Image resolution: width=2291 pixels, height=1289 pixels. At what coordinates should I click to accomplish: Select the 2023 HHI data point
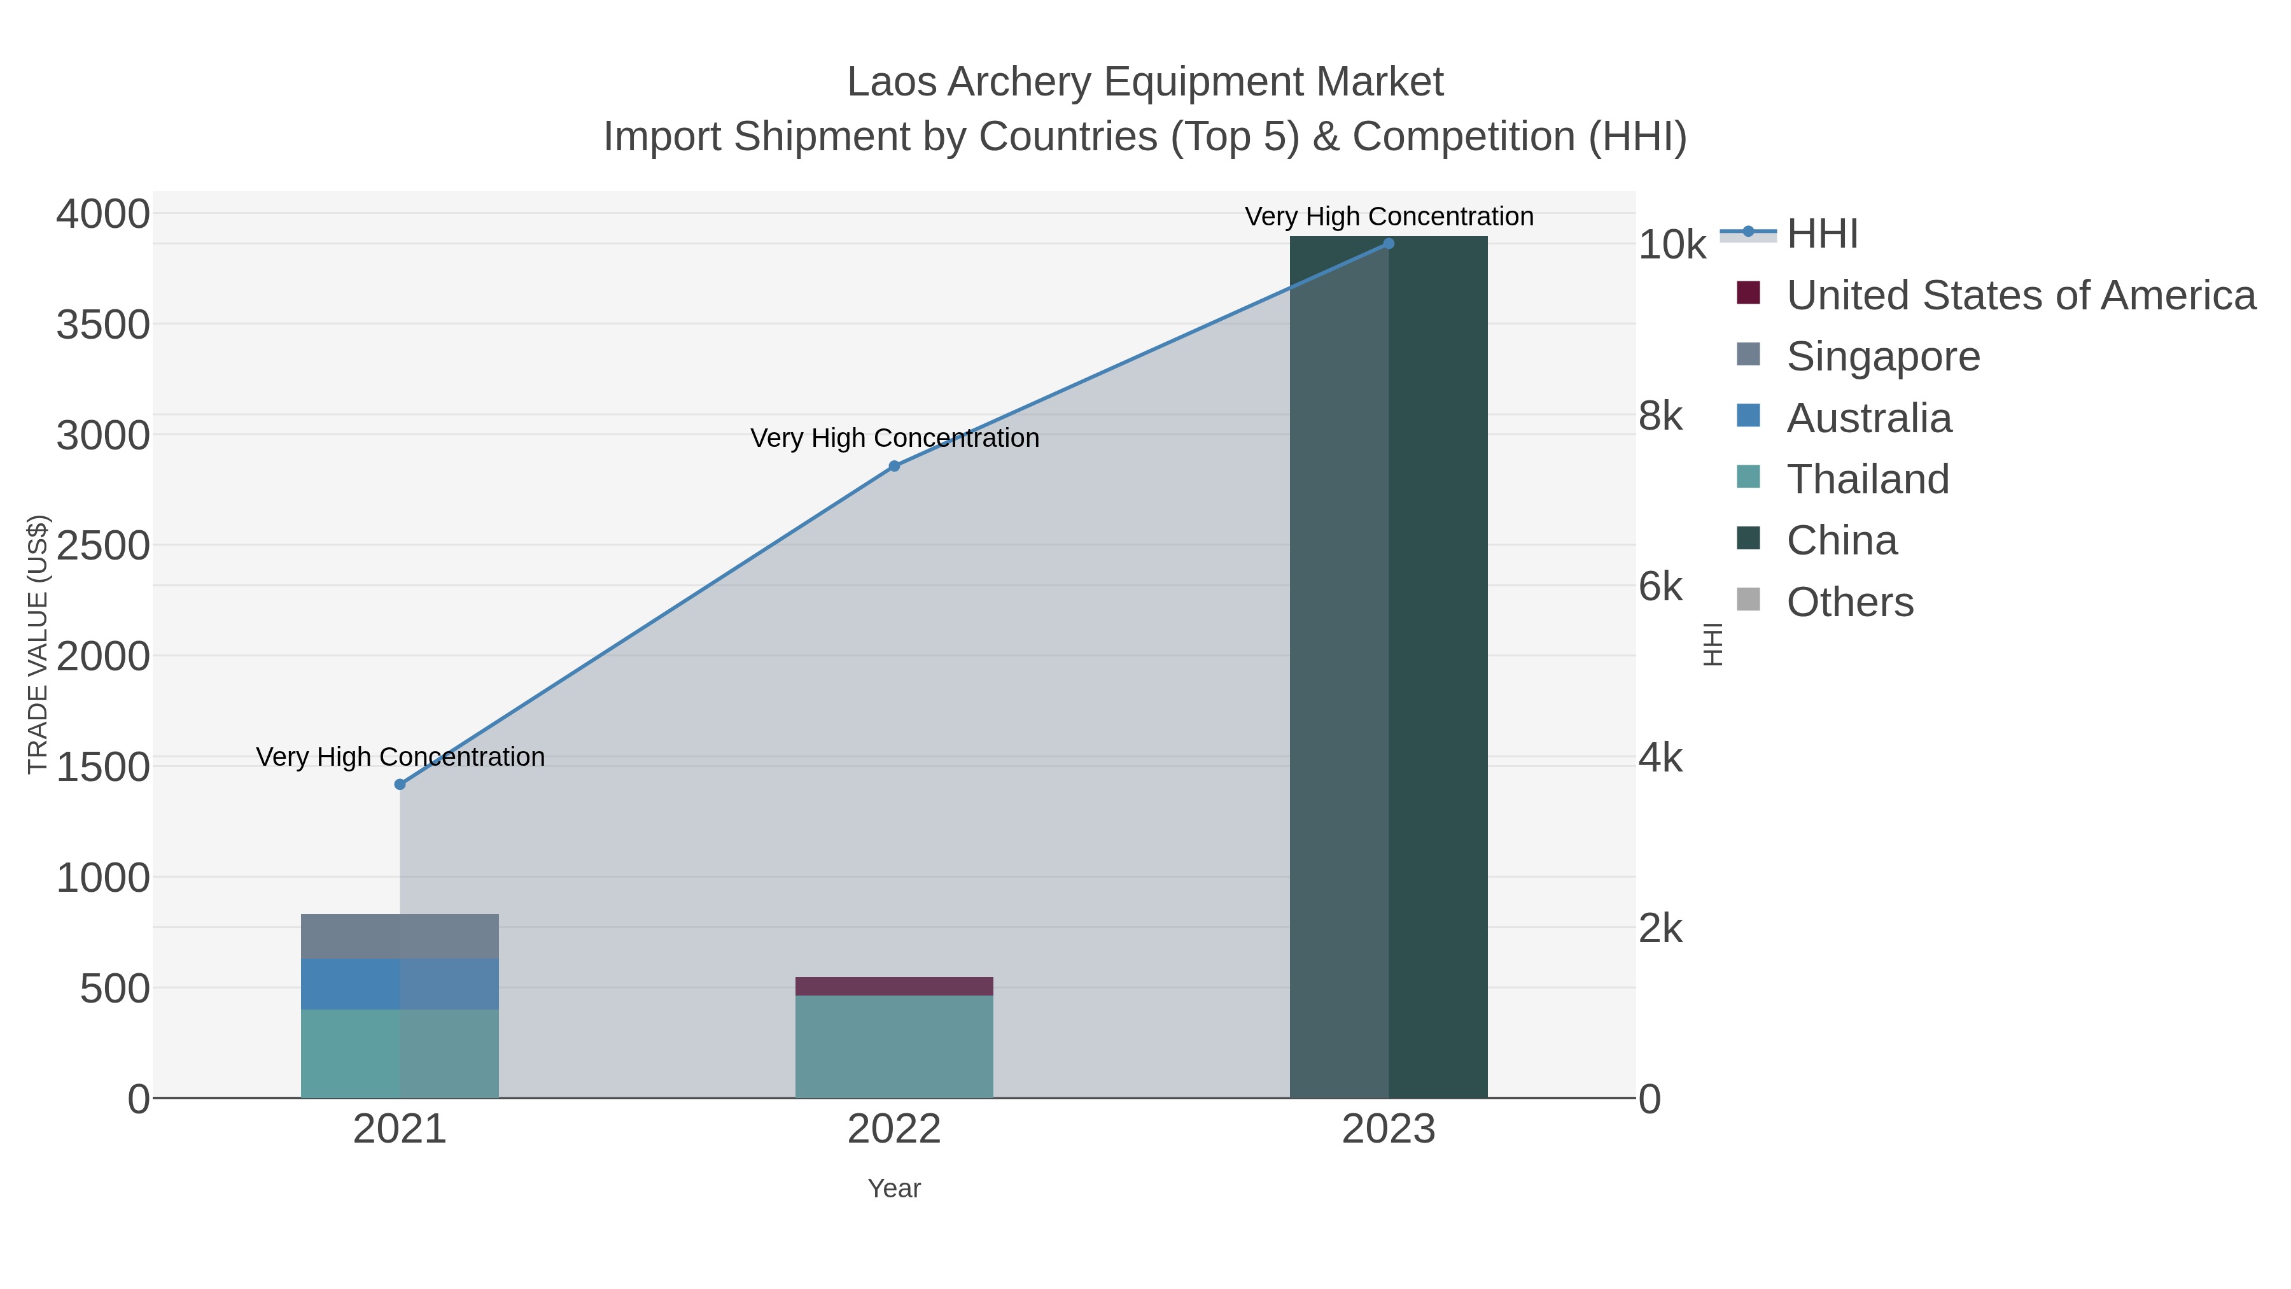(1389, 244)
